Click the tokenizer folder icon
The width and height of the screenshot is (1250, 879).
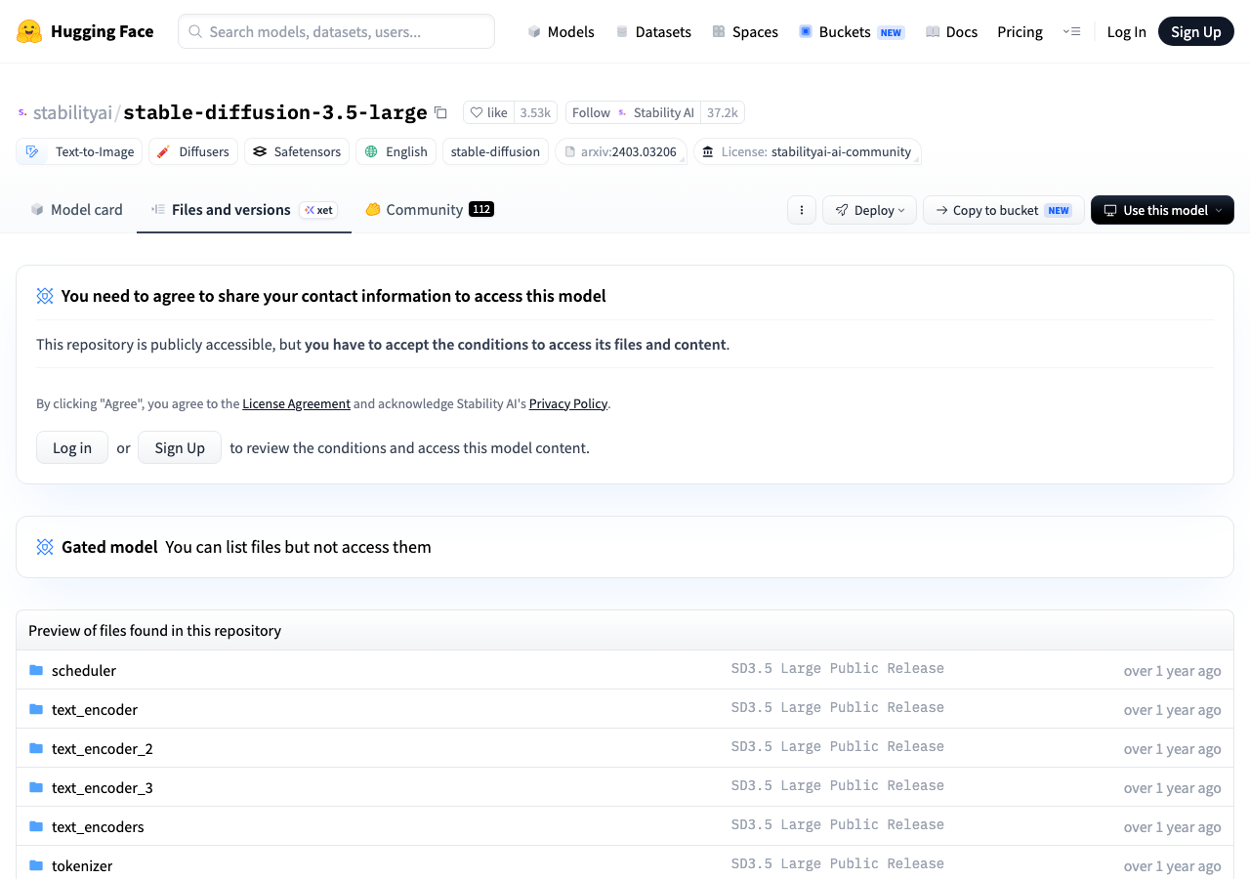36,865
